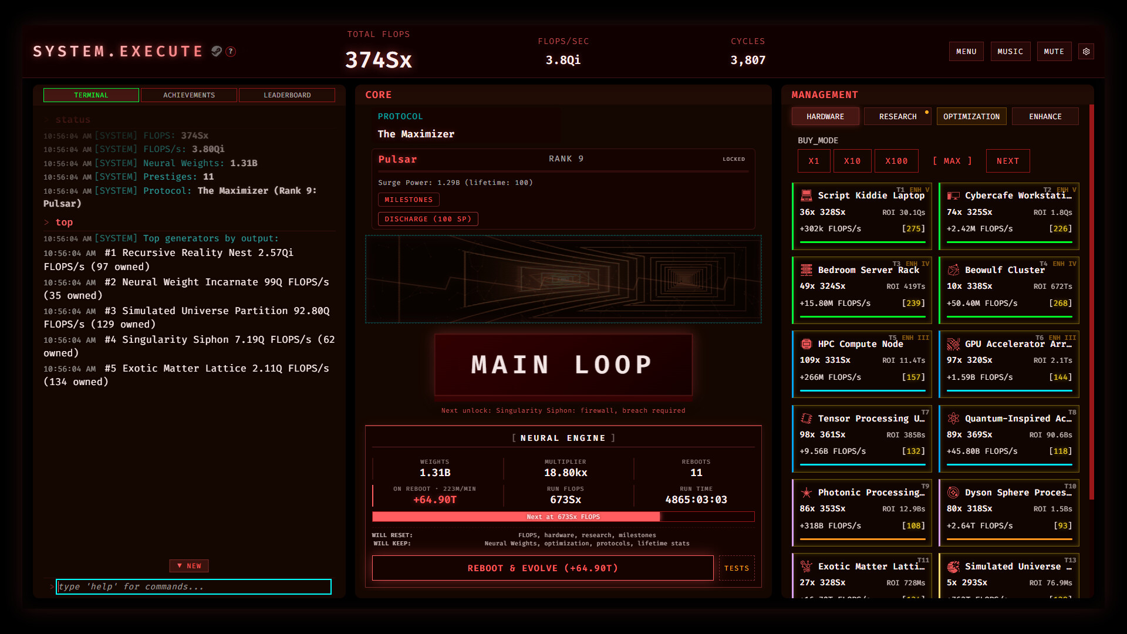Click the Dyson Sphere Processor icon
The image size is (1127, 634).
[x=953, y=493]
